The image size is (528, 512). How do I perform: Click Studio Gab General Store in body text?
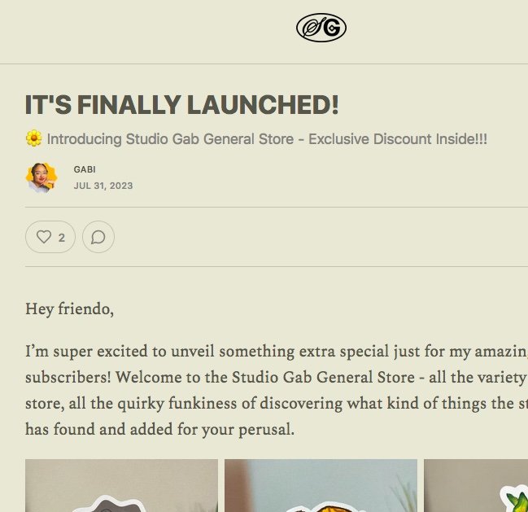coord(323,377)
